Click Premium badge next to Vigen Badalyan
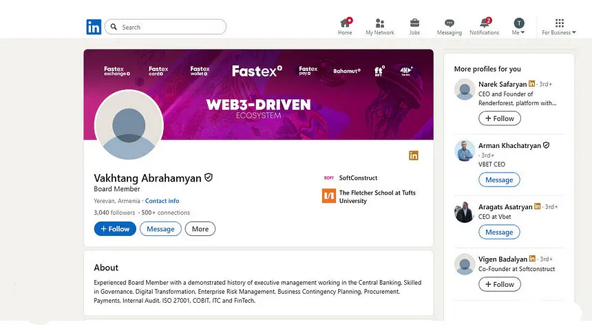The image size is (592, 333). (532, 259)
